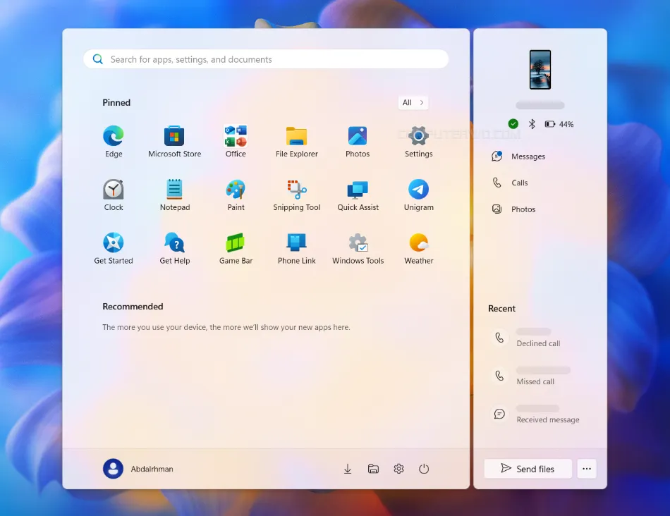Click the green connected checkmark icon
The image size is (670, 516).
click(x=513, y=124)
